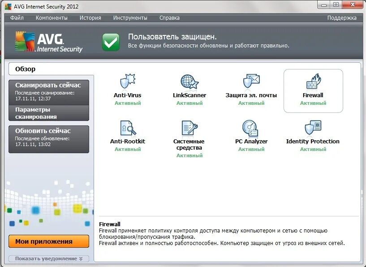The height and width of the screenshot is (267, 366).
Task: Click Активный status under Anti-Virus
Action: pos(128,103)
